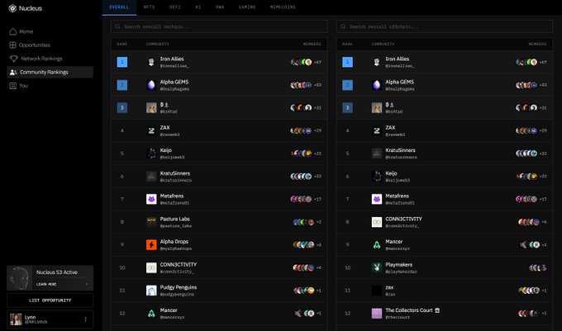Image resolution: width=562 pixels, height=331 pixels.
Task: Click Lynn's profile picture thumbnail
Action: [16, 319]
